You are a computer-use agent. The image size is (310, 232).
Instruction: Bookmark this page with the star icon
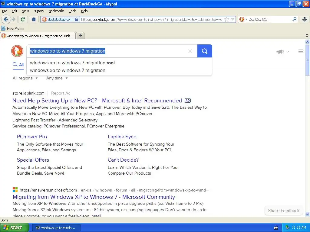(227, 19)
